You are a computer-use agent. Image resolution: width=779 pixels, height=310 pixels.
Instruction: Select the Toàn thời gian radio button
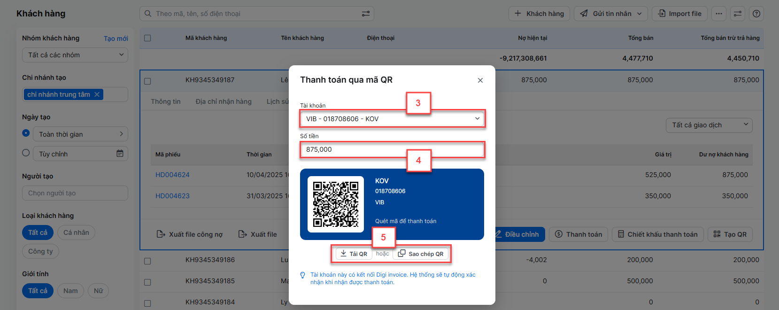(26, 133)
